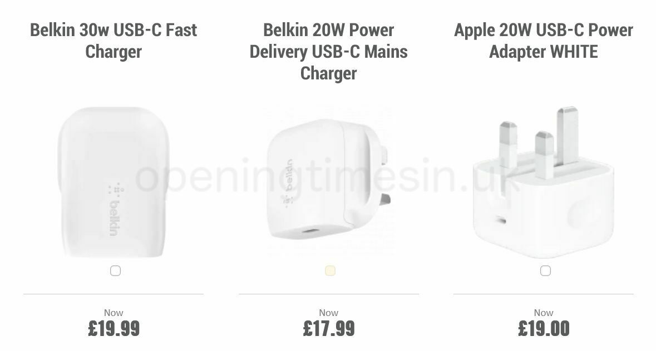Viewport: 656px width, 351px height.
Task: Click the £19.99 price text
Action: pyautogui.click(x=114, y=329)
